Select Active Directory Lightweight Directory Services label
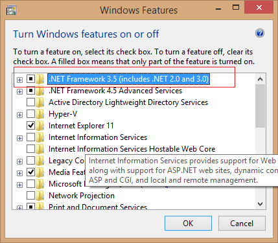This screenshot has height=243, width=278. [x=128, y=102]
